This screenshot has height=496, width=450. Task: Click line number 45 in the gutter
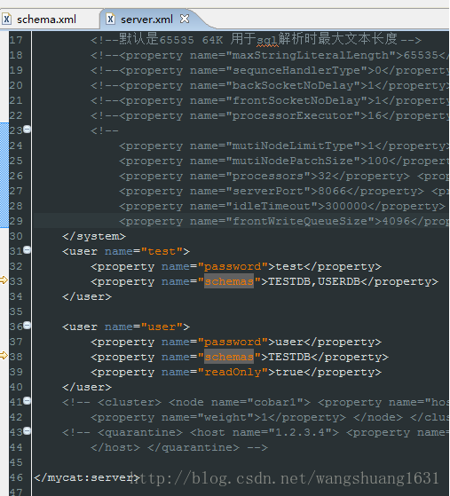(x=16, y=462)
